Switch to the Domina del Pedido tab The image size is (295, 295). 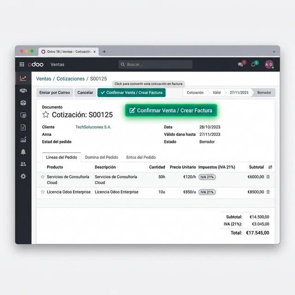(x=101, y=157)
